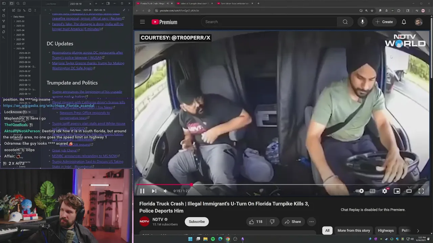Click the paper plane icon in Obsidian ribbon
Screen dimensions: 433x243
pos(3,10)
